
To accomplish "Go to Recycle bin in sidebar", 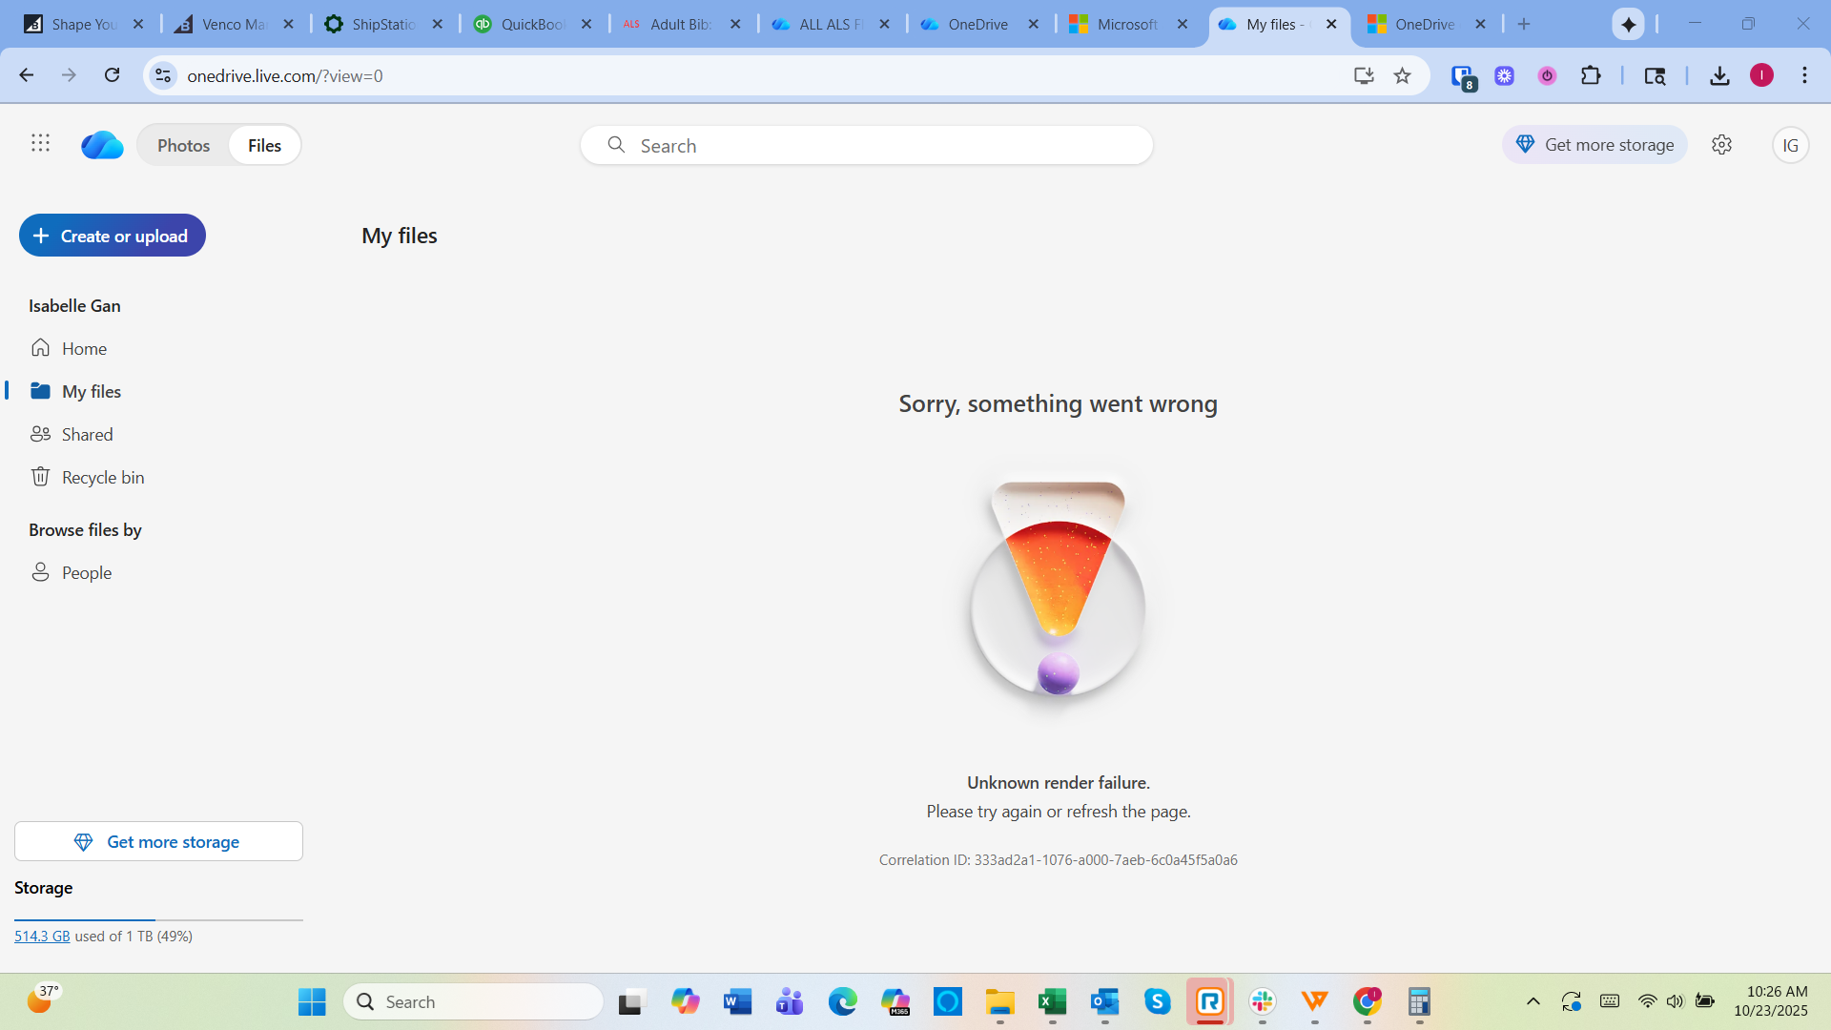I will 102,477.
